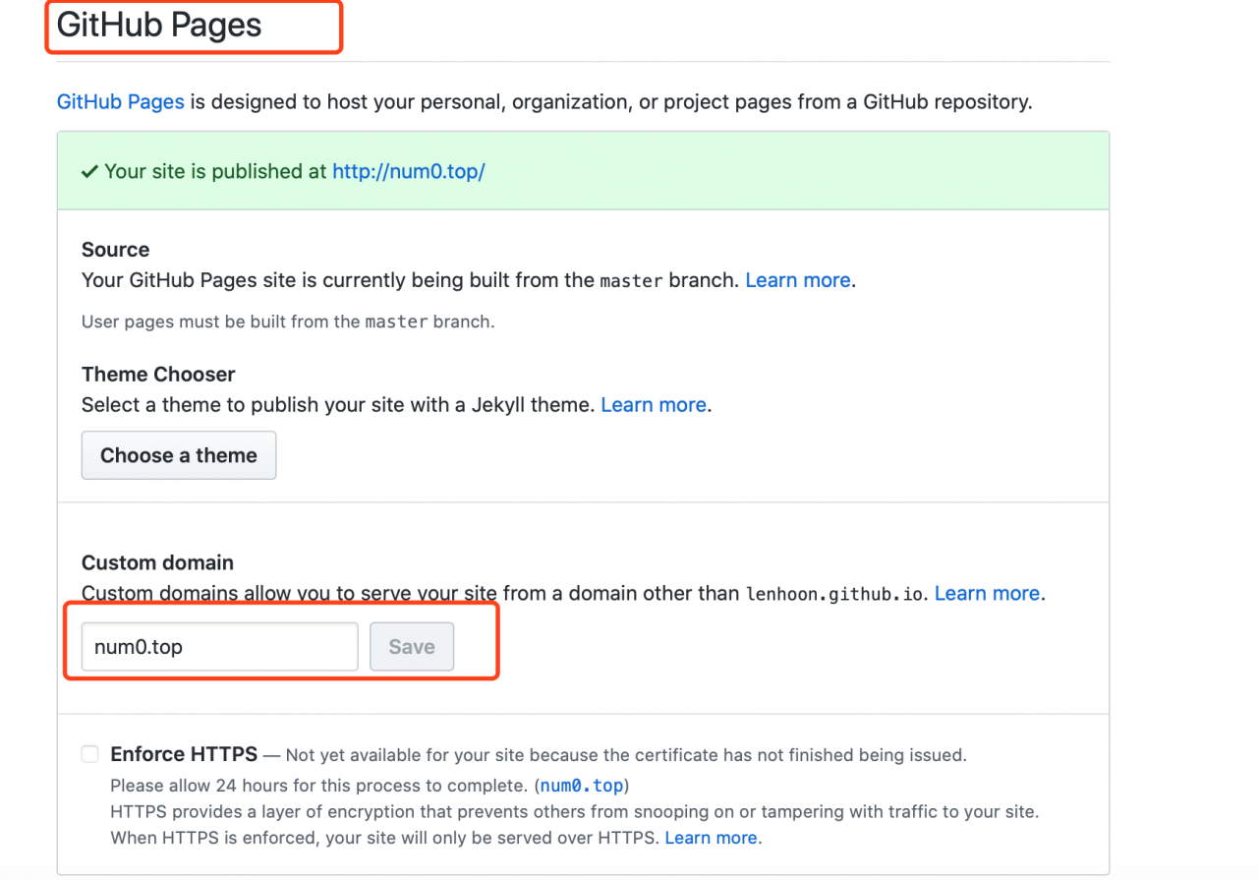The width and height of the screenshot is (1258, 880).
Task: Click the blue GitHub Pages link
Action: 120,101
